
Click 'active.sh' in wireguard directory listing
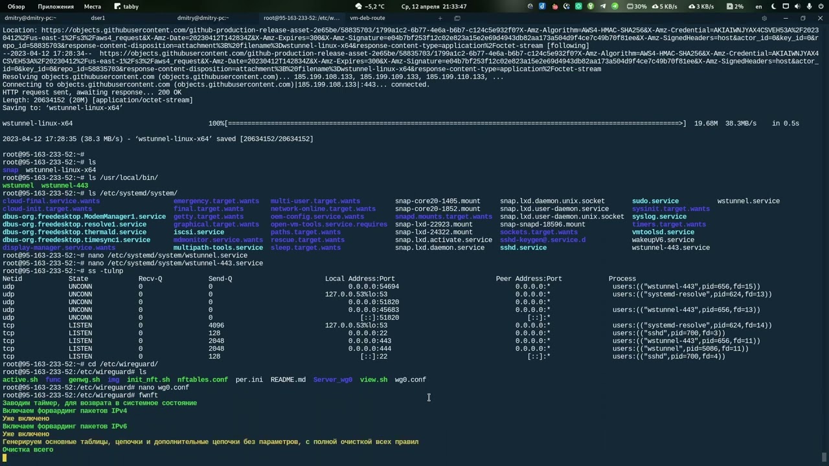click(20, 379)
